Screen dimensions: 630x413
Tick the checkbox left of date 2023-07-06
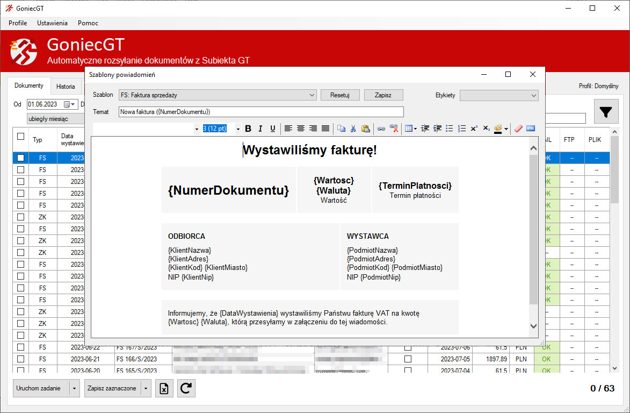point(408,347)
